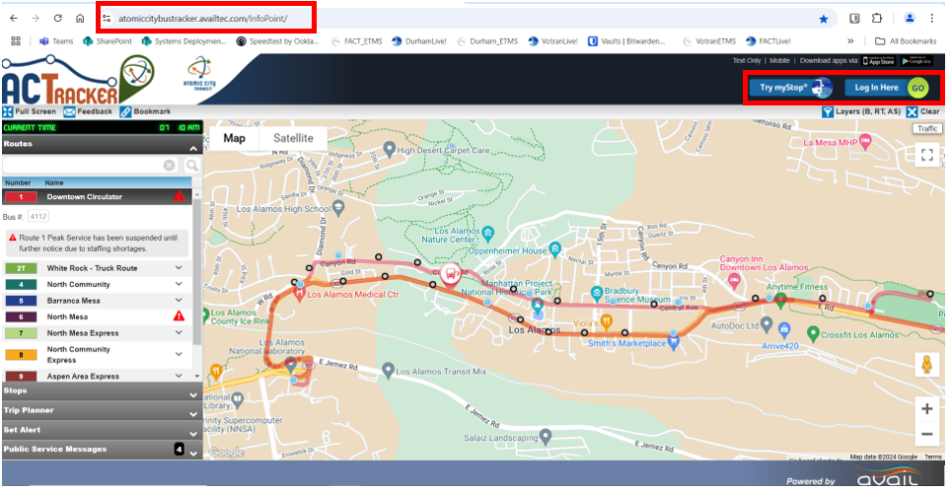Switch to the Map view tab
The image size is (951, 490).
coord(234,138)
